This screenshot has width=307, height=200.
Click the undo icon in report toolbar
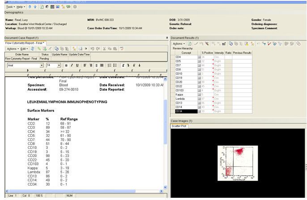point(92,48)
